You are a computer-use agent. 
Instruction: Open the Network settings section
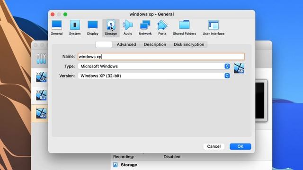(145, 28)
